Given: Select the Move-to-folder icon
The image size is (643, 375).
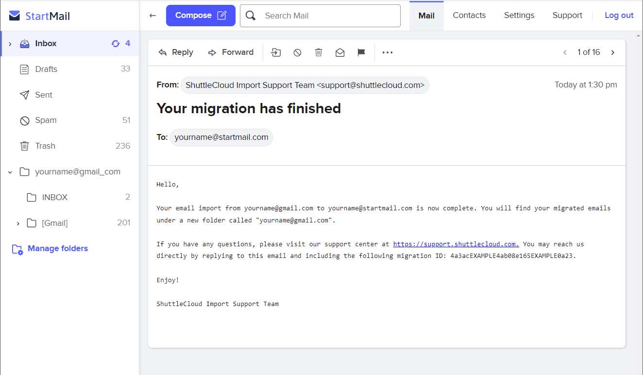Looking at the screenshot, I should 276,52.
